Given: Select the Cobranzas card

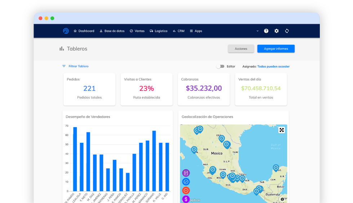Looking at the screenshot, I should 204,89.
